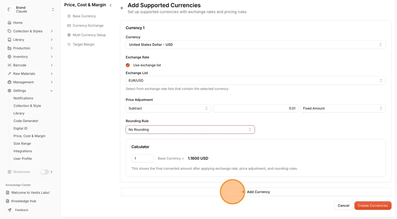
Task: Click the Settings gear icon
Action: [9, 91]
